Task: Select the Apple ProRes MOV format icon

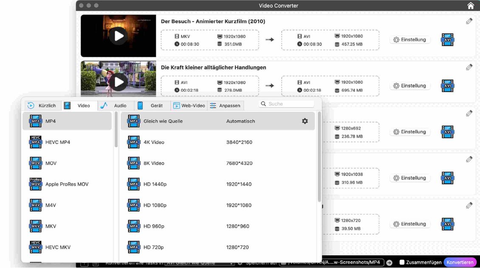Action: 35,184
